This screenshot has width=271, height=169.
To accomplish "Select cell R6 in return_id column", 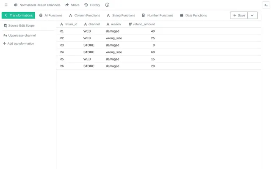I will pos(61,66).
